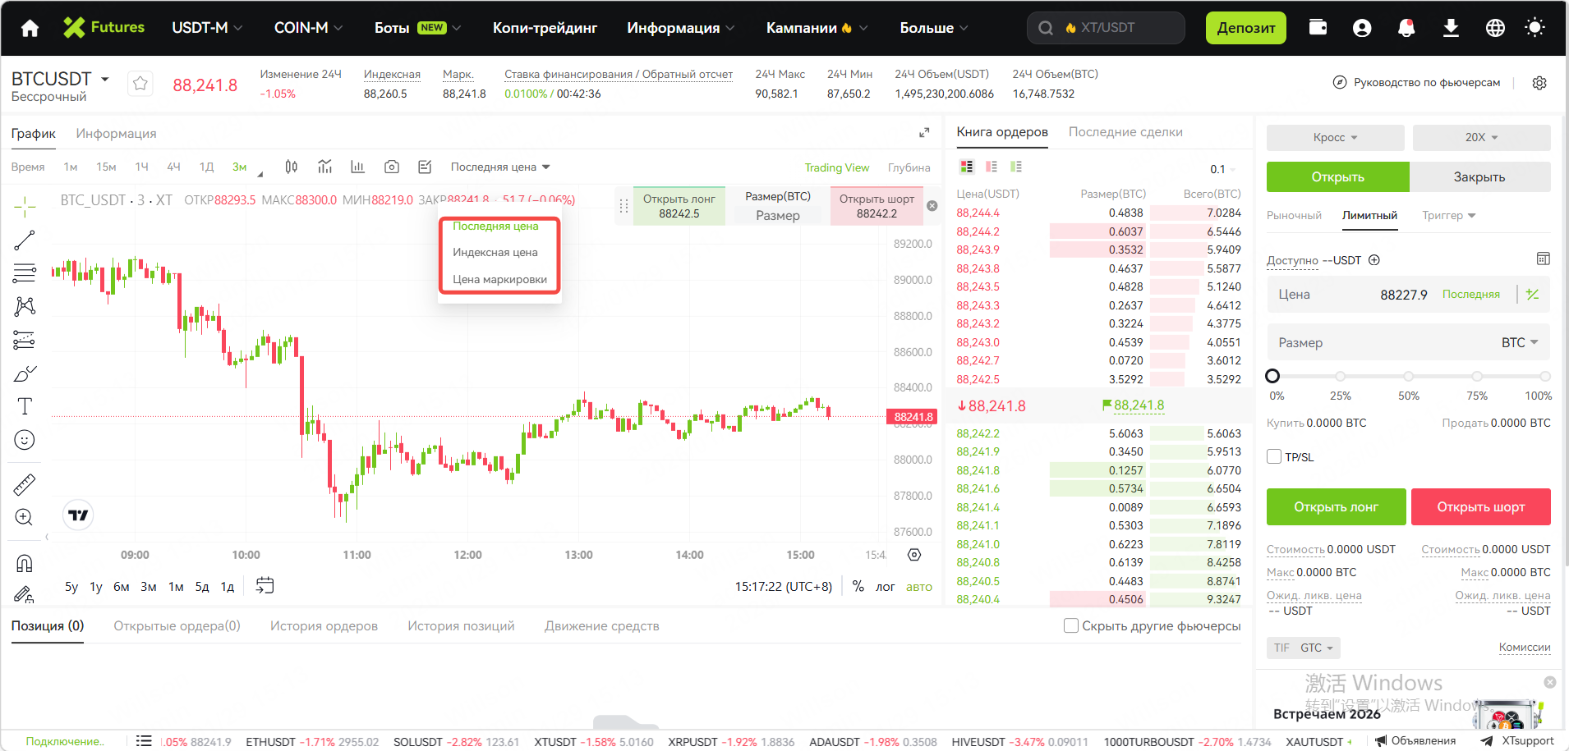This screenshot has height=751, width=1569.
Task: Expand the Кросс margin mode dropdown
Action: click(x=1335, y=138)
